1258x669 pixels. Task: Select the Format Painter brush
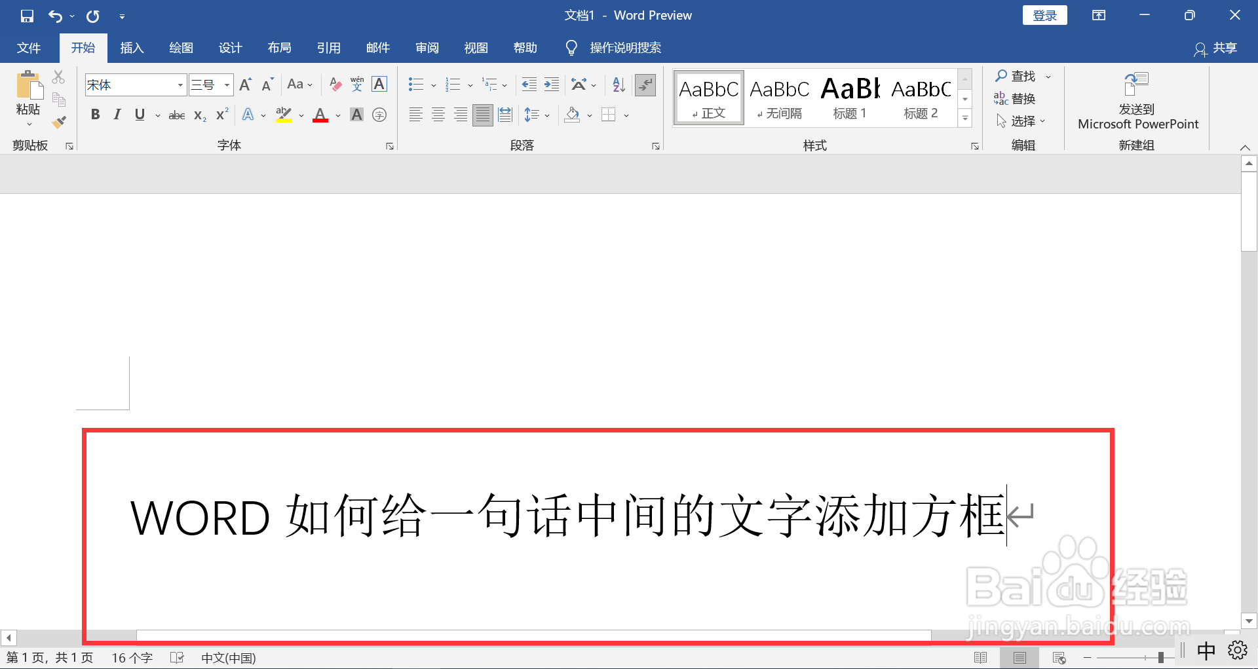(59, 122)
